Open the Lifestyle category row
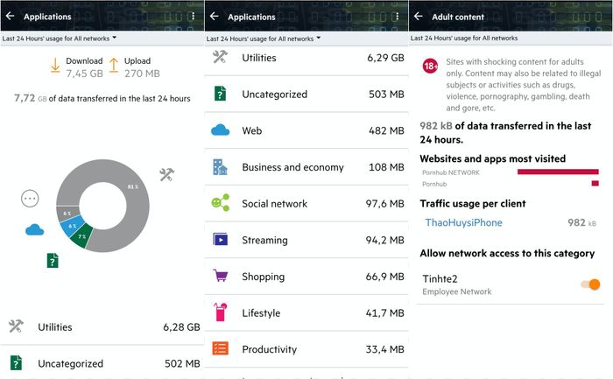The width and height of the screenshot is (613, 379). [x=306, y=313]
